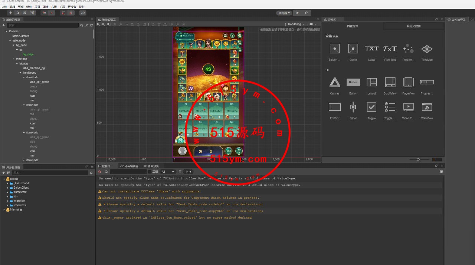Click the WebView control icon
Image resolution: width=475 pixels, height=265 pixels.
pos(427,107)
